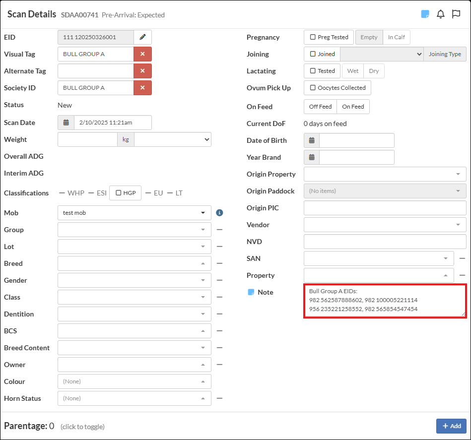Click the blue note icon in header
The height and width of the screenshot is (440, 471).
pyautogui.click(x=425, y=14)
